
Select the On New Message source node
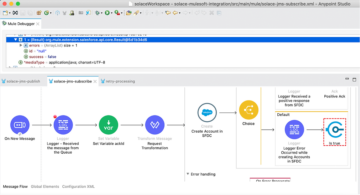point(20,125)
